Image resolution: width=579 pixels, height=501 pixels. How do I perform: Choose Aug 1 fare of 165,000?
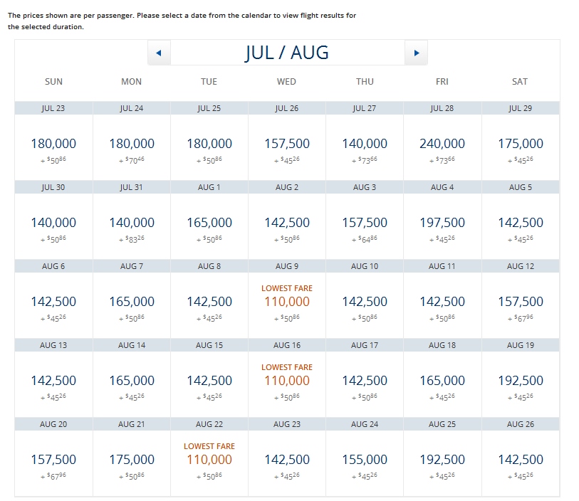pyautogui.click(x=209, y=223)
